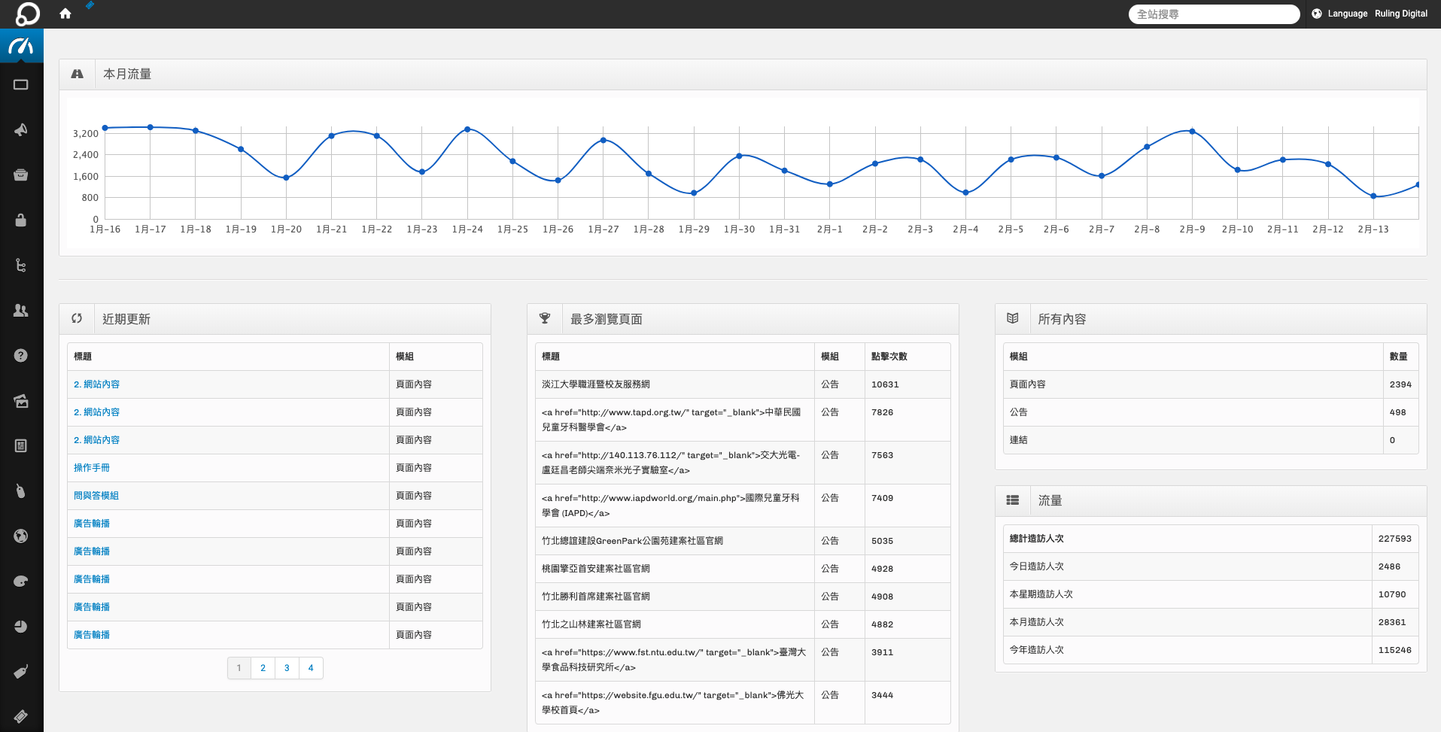Click the 全站搜尋 search field

point(1213,14)
